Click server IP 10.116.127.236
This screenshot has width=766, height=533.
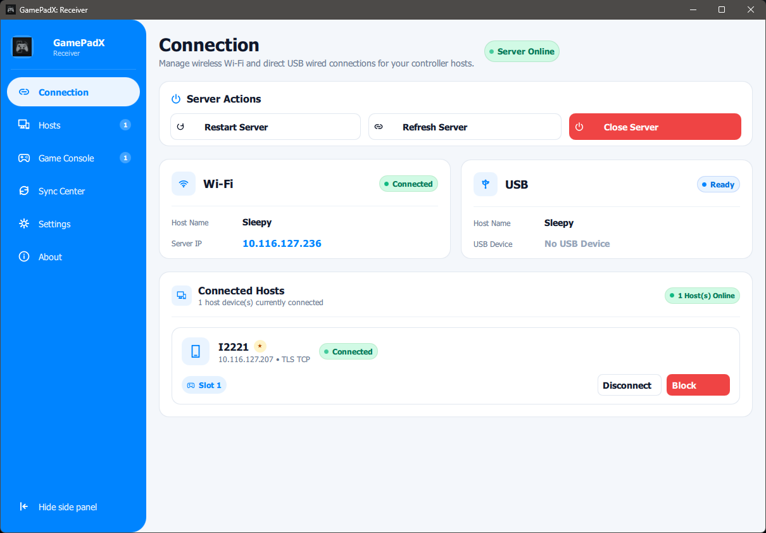click(x=282, y=244)
